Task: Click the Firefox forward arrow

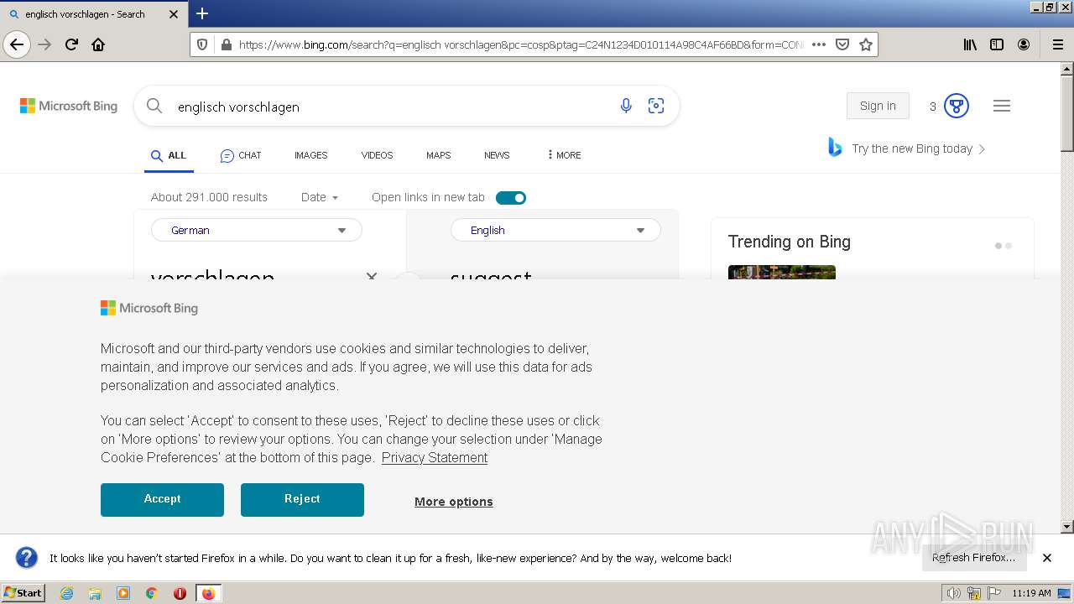Action: [x=44, y=44]
